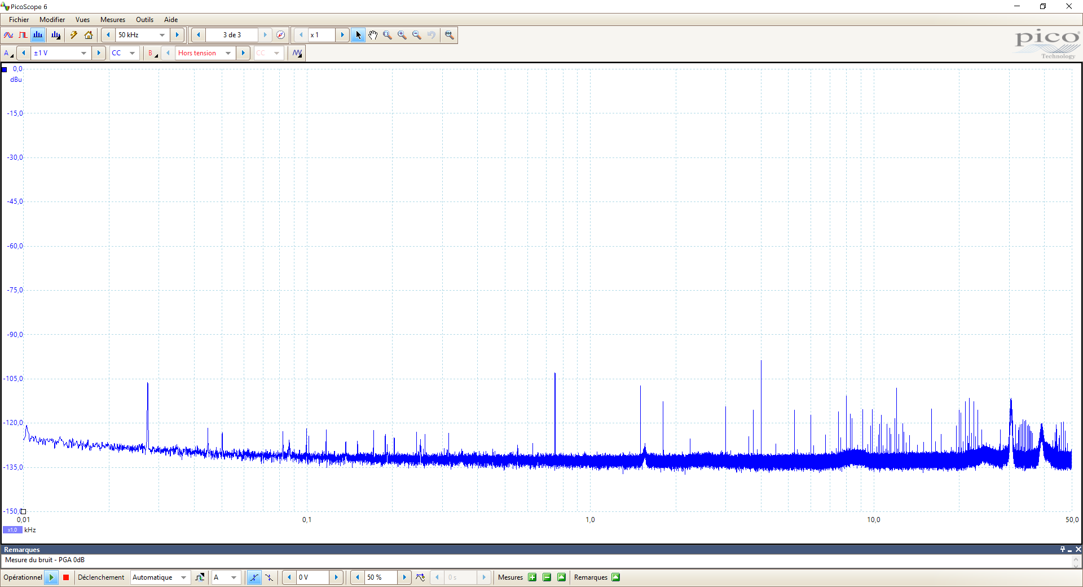Open the Vues menu
1083x587 pixels.
click(82, 20)
